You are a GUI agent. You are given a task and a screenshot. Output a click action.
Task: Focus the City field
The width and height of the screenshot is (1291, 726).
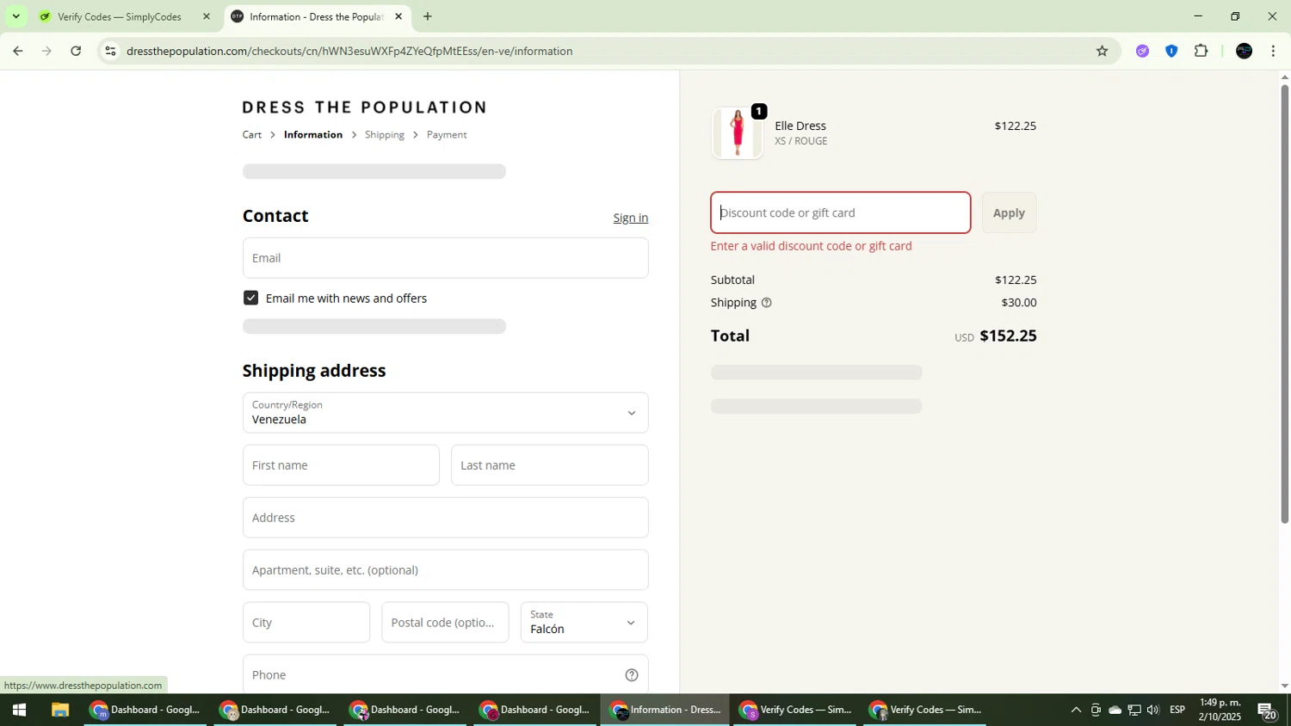pos(306,623)
